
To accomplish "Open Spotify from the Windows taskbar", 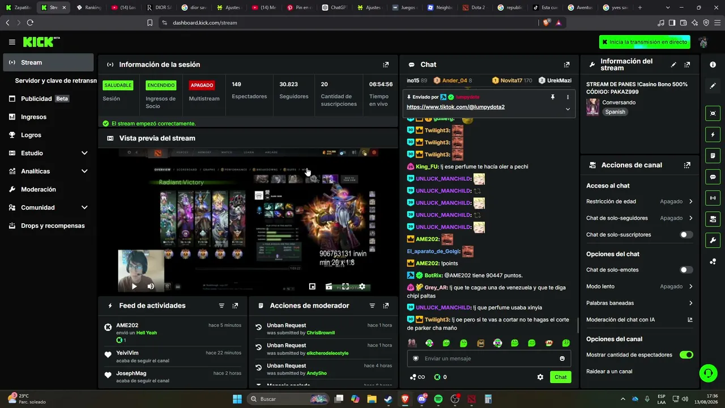I will click(x=438, y=399).
